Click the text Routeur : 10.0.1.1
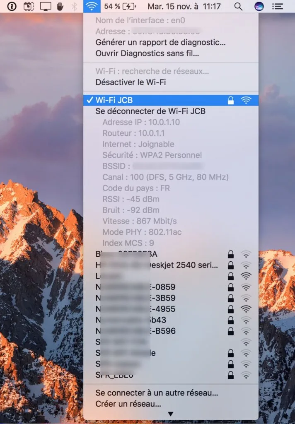 (133, 133)
